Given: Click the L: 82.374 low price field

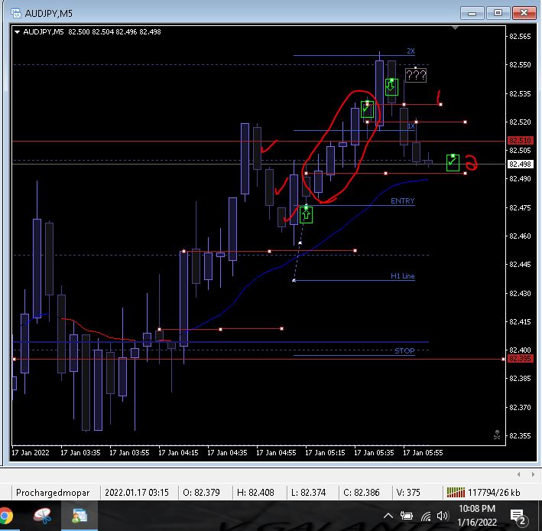Looking at the screenshot, I should [308, 493].
